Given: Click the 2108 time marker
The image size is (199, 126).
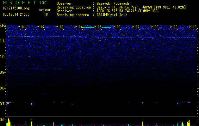Looking at the screenshot, I should [155, 27].
